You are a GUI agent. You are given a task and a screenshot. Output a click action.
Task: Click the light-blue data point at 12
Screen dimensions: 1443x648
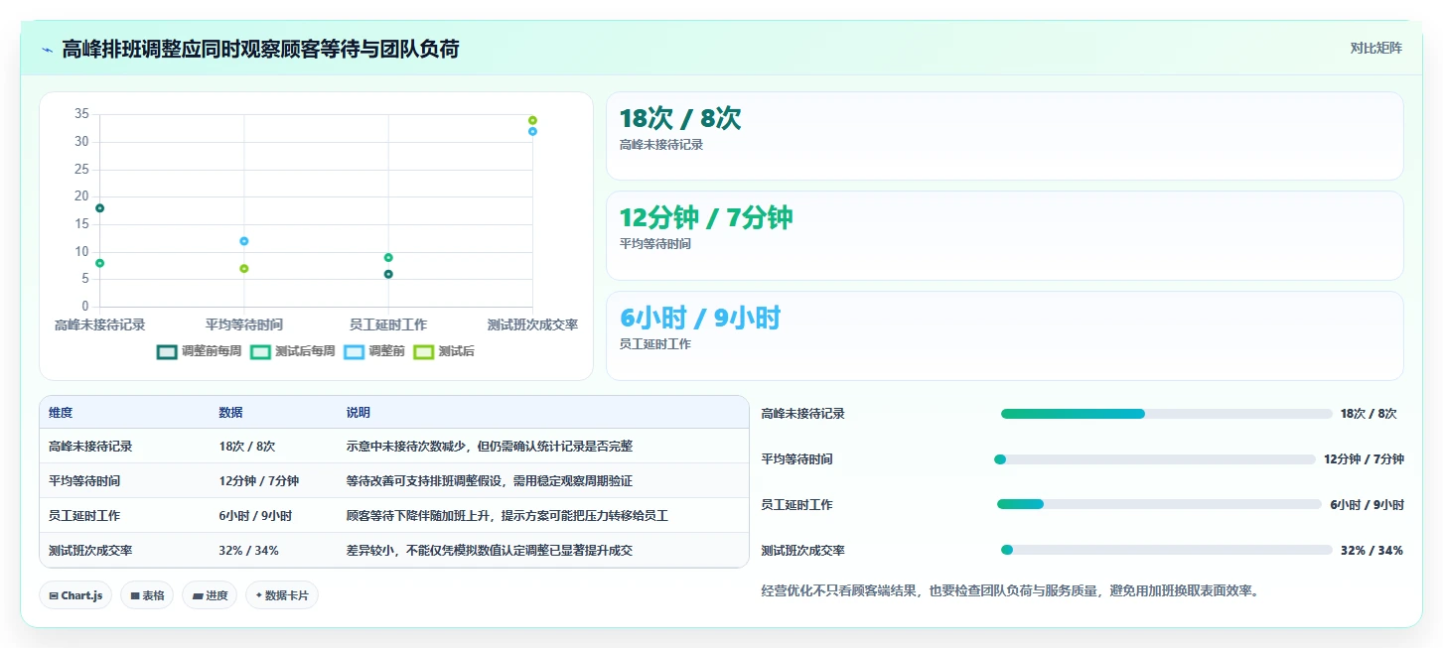(243, 241)
